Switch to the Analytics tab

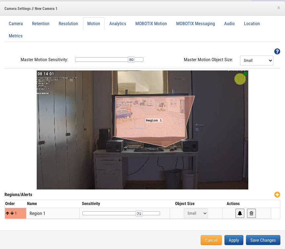(118, 24)
